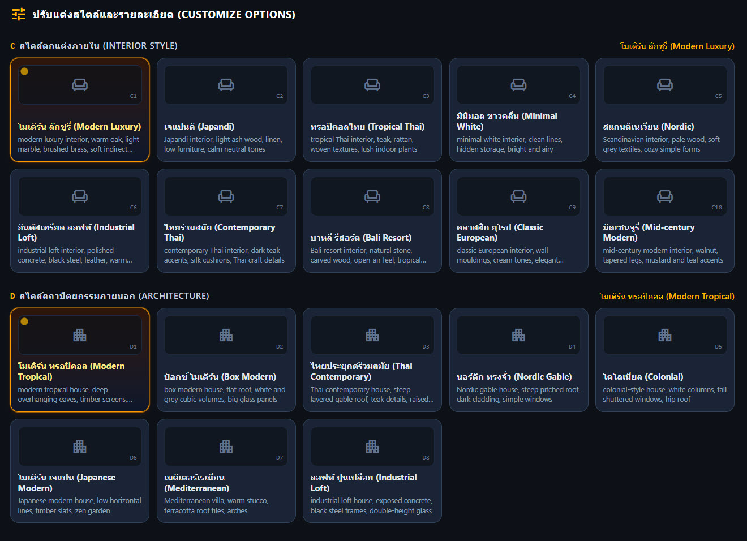Click the Modern Luxury selection label

pos(677,46)
